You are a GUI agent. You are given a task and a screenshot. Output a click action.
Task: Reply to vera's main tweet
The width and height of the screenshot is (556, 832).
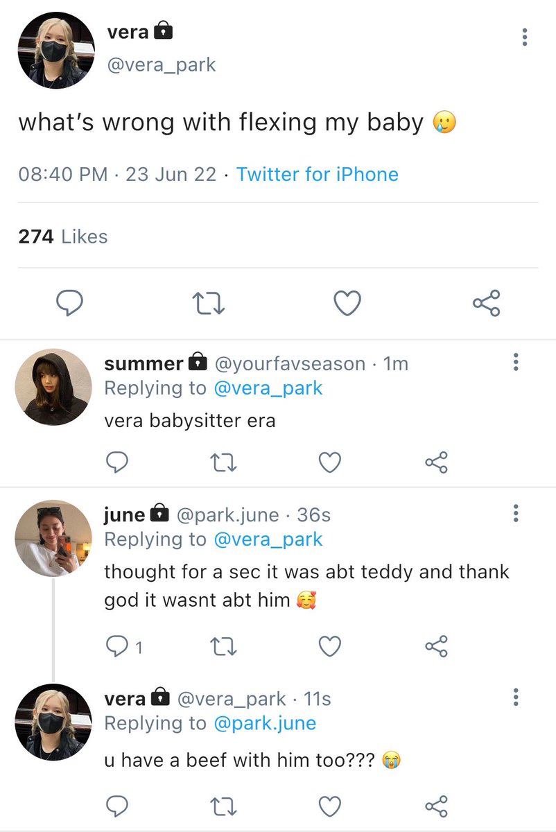coord(70,303)
